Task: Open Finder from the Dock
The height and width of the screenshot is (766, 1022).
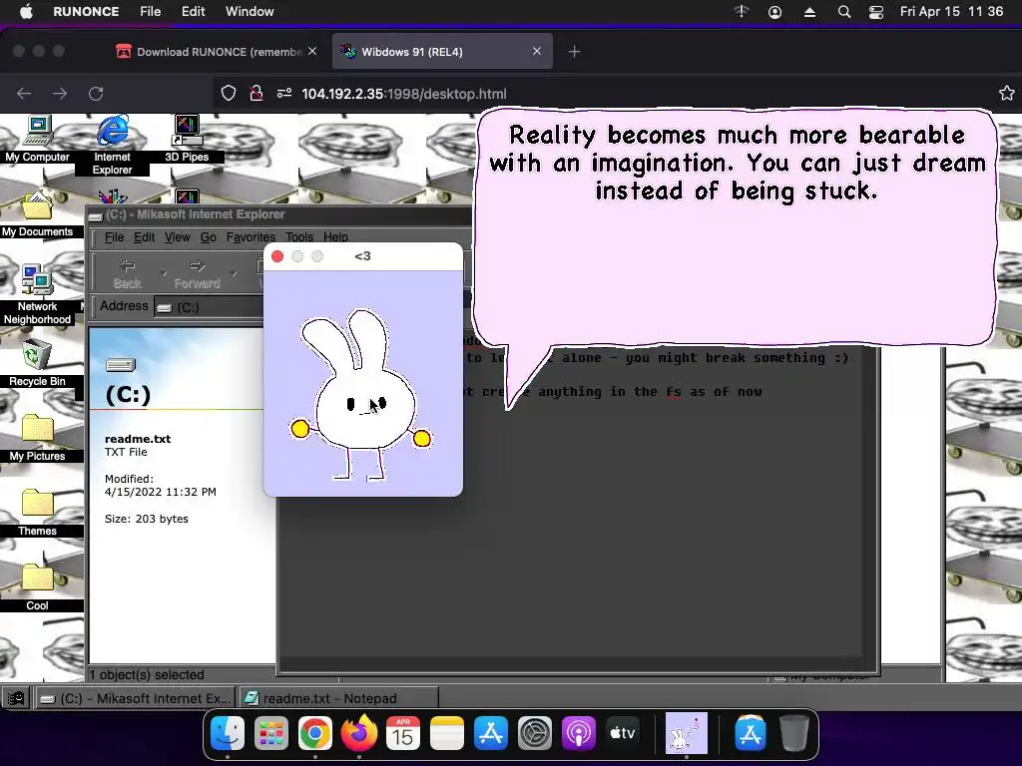Action: pyautogui.click(x=228, y=733)
